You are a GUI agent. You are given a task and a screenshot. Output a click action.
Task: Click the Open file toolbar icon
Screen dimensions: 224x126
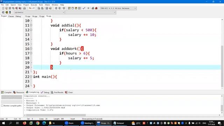(x=6, y=8)
